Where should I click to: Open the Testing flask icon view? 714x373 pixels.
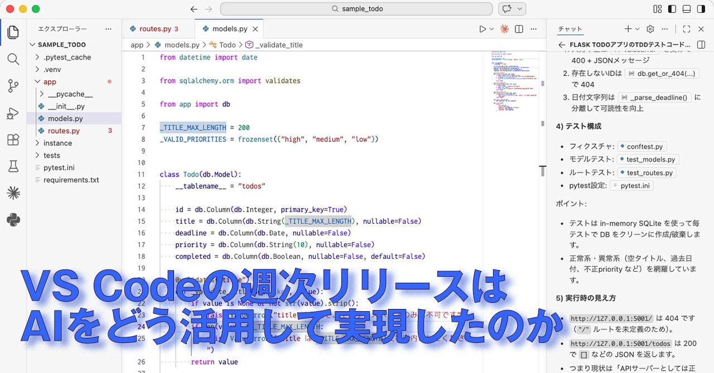13,166
